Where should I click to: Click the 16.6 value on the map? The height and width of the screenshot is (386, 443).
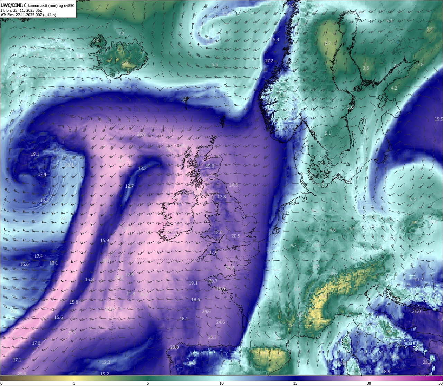point(24,264)
